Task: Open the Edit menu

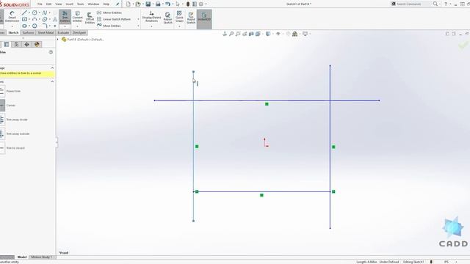Action: (48, 4)
